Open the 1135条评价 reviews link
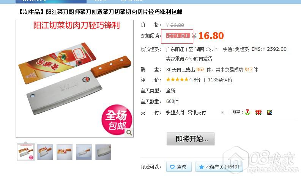Viewport: 301px width, 176px height. (220, 80)
